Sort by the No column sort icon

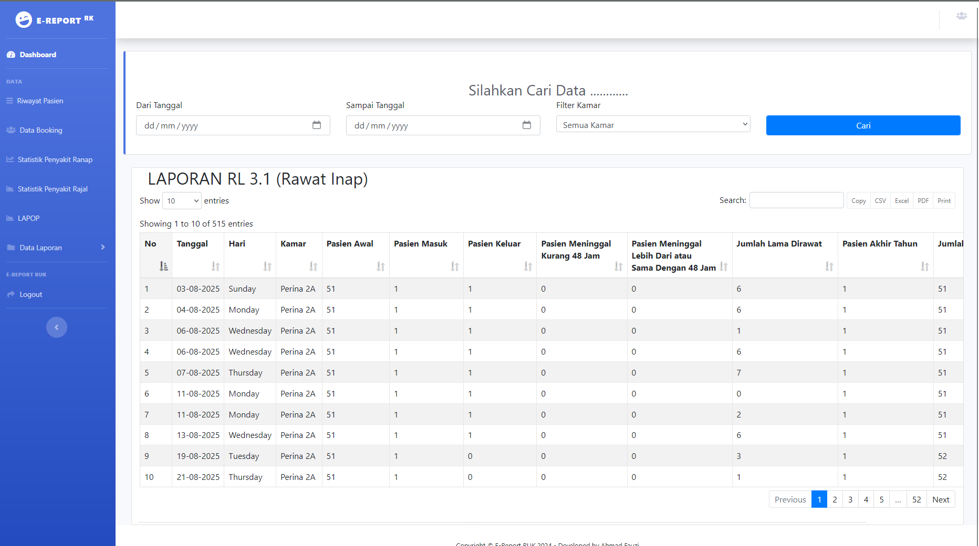pos(163,266)
